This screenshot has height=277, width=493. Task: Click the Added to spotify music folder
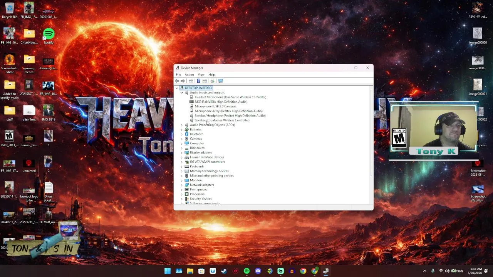click(x=10, y=90)
